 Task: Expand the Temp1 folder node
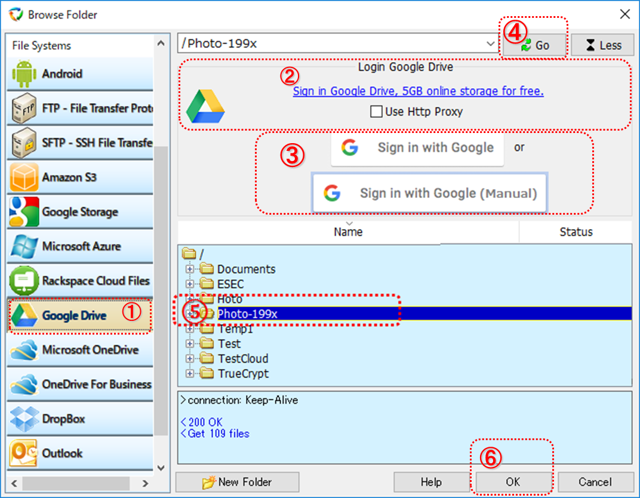pos(189,329)
